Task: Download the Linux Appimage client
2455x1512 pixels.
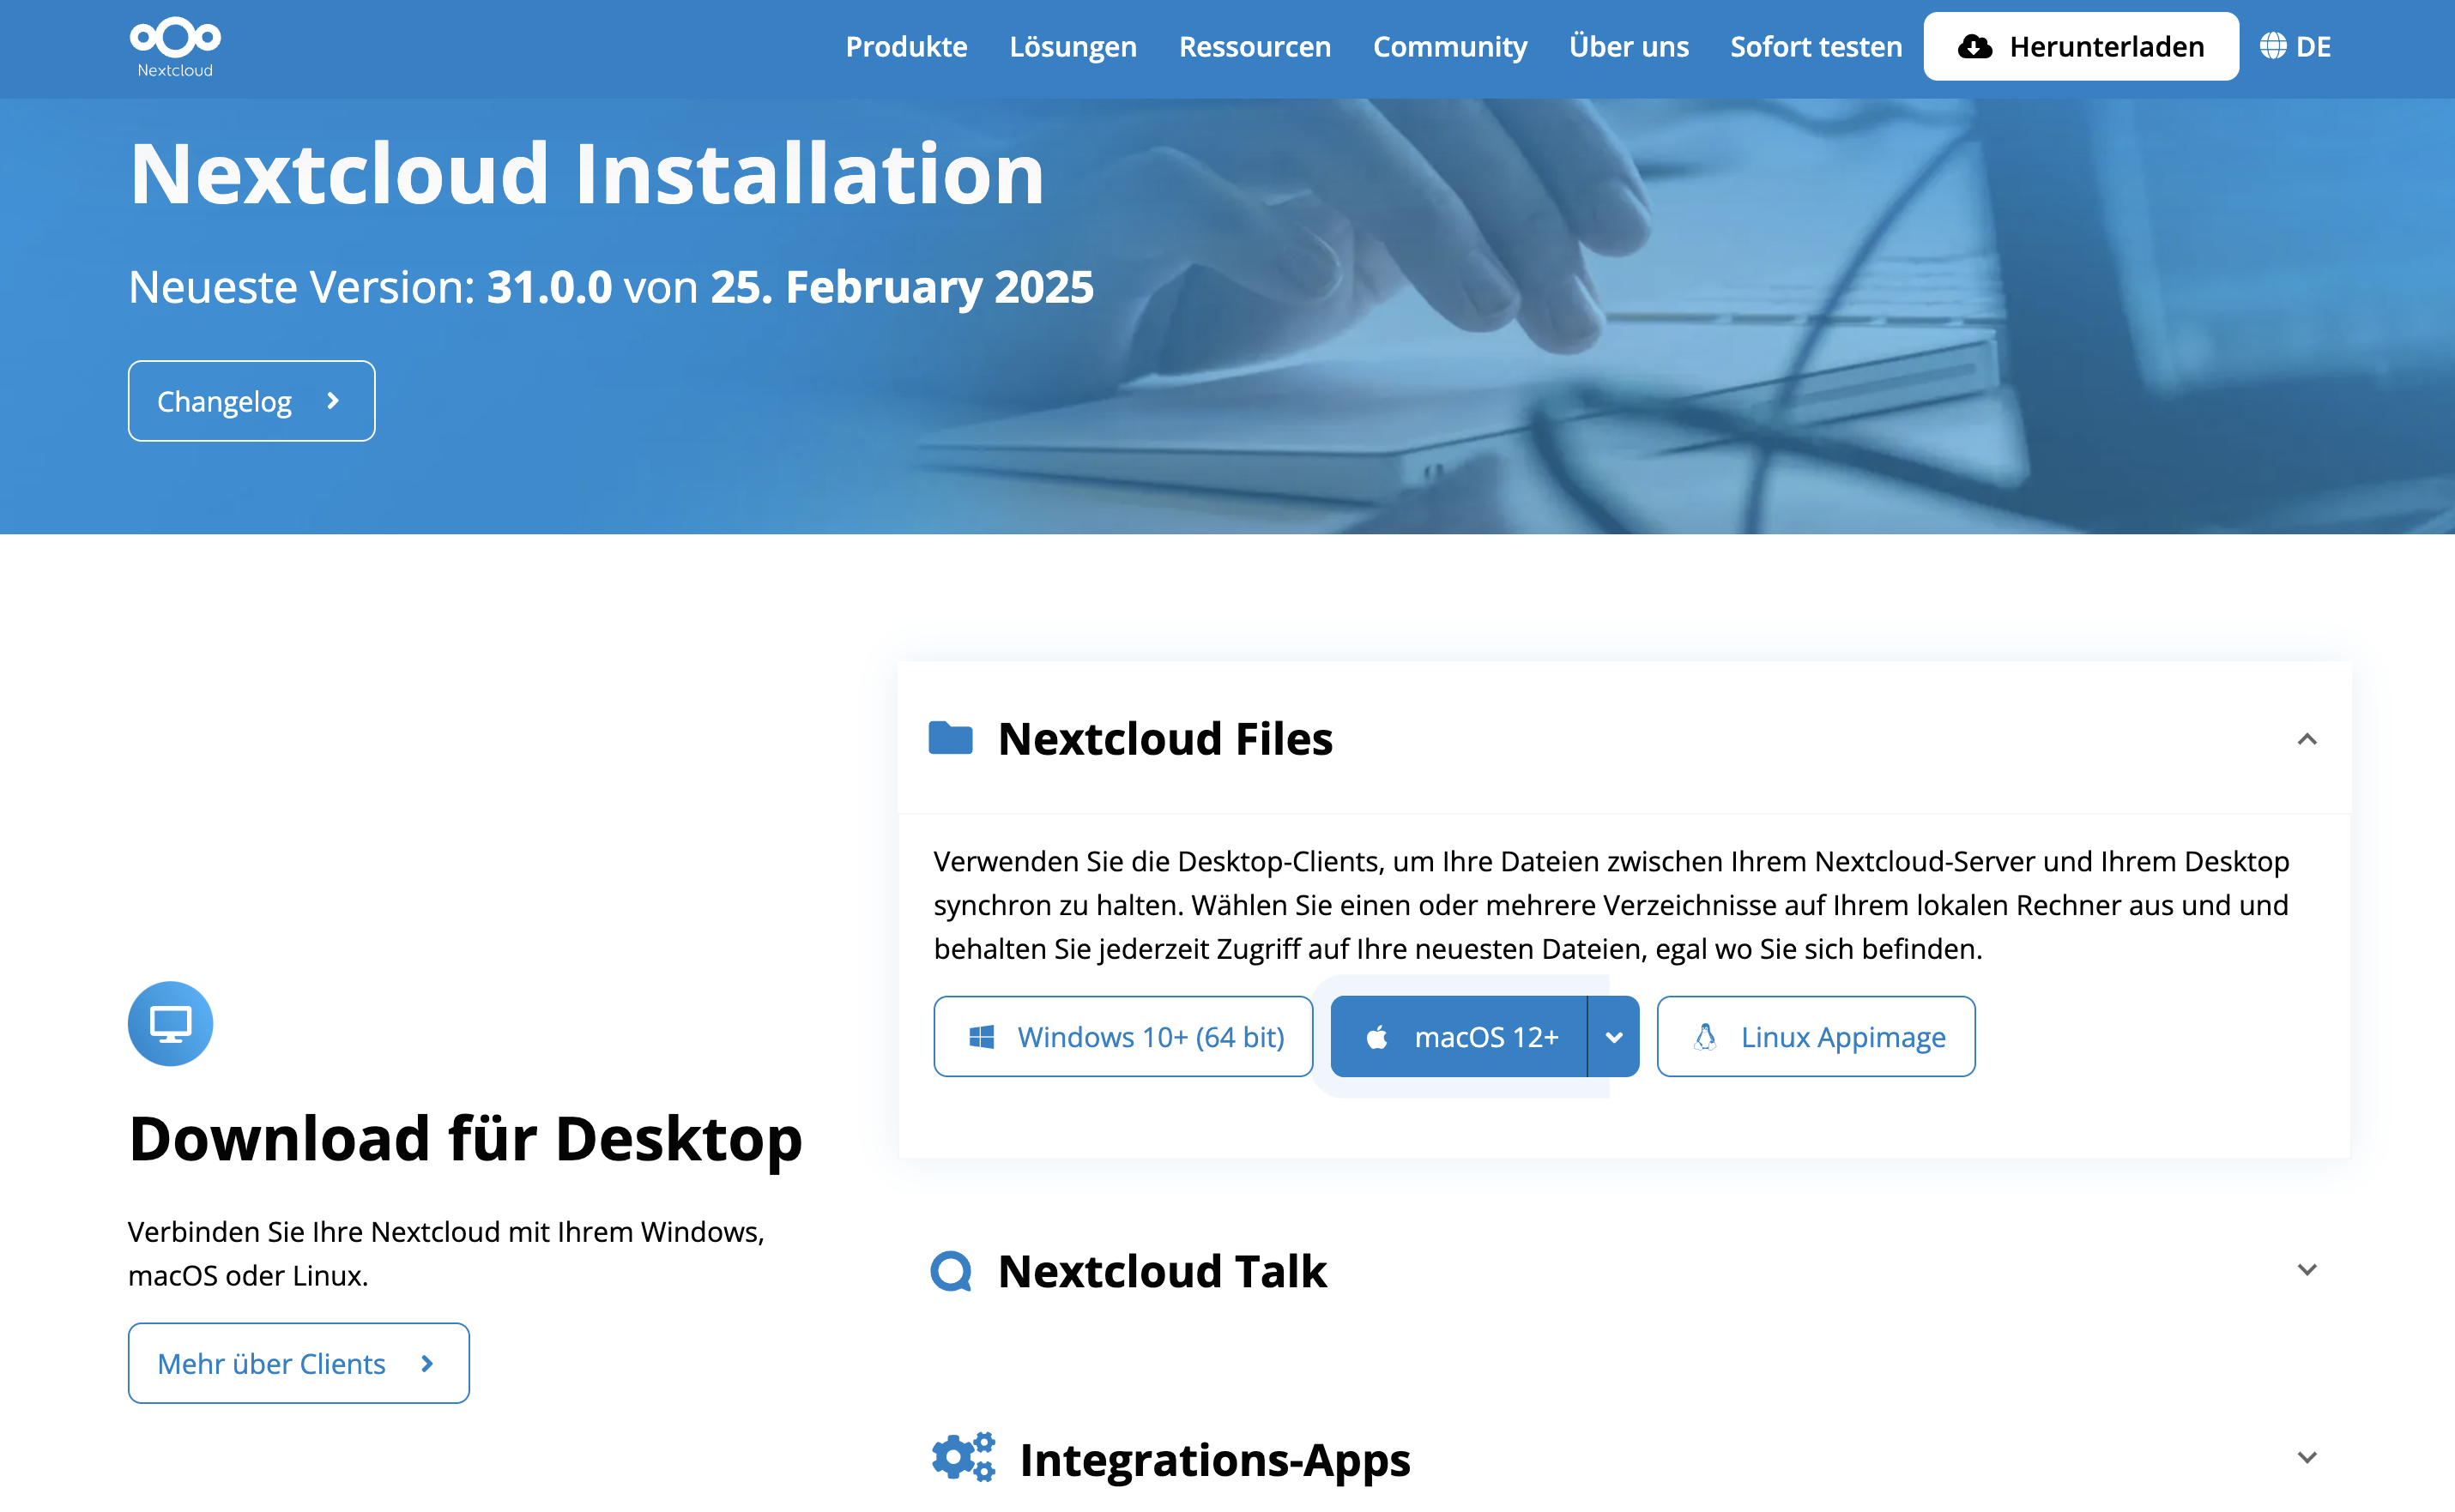Action: [x=1816, y=1036]
